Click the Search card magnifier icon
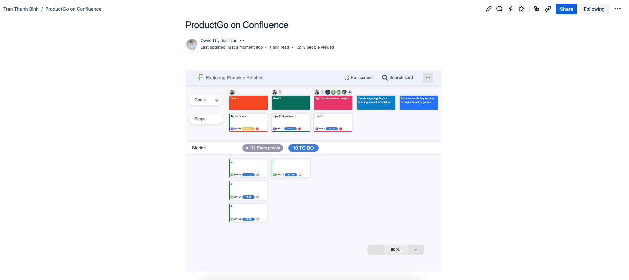Screen dimensions: 629x280 coord(385,78)
